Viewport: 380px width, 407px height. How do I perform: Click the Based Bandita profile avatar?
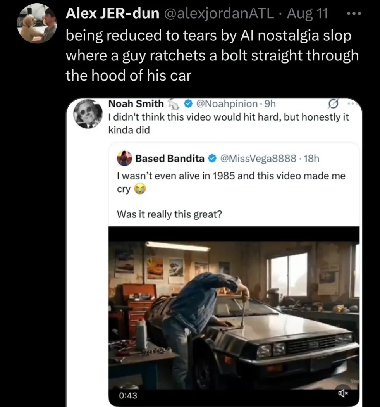pyautogui.click(x=124, y=158)
